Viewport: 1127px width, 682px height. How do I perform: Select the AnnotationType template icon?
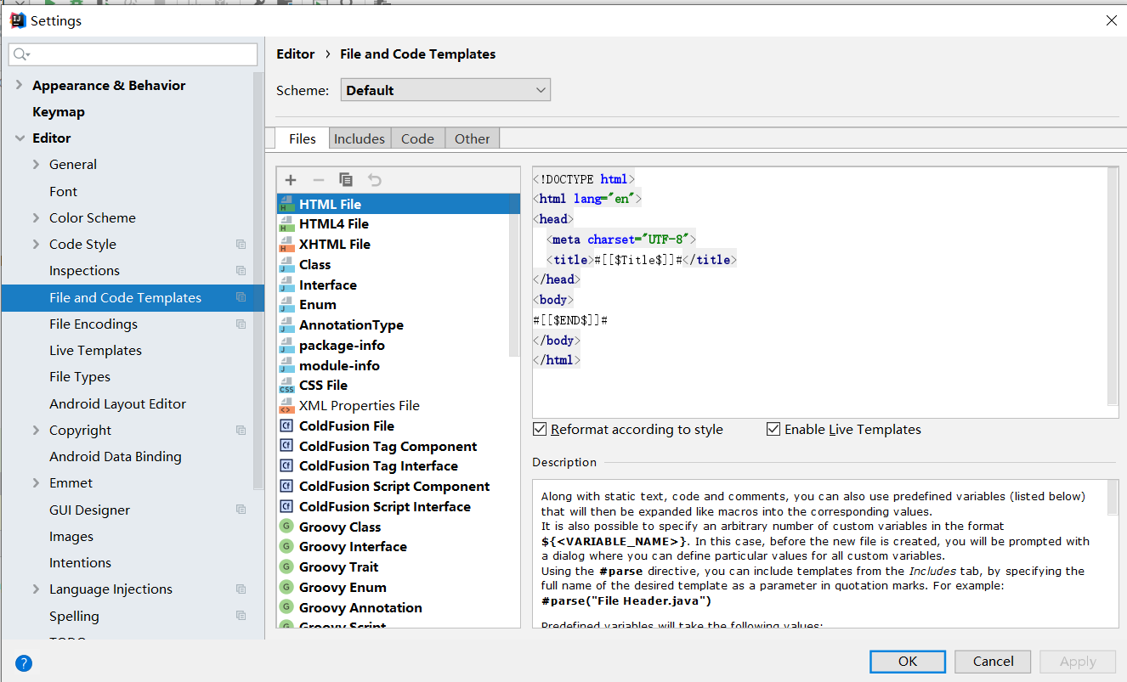tap(286, 325)
